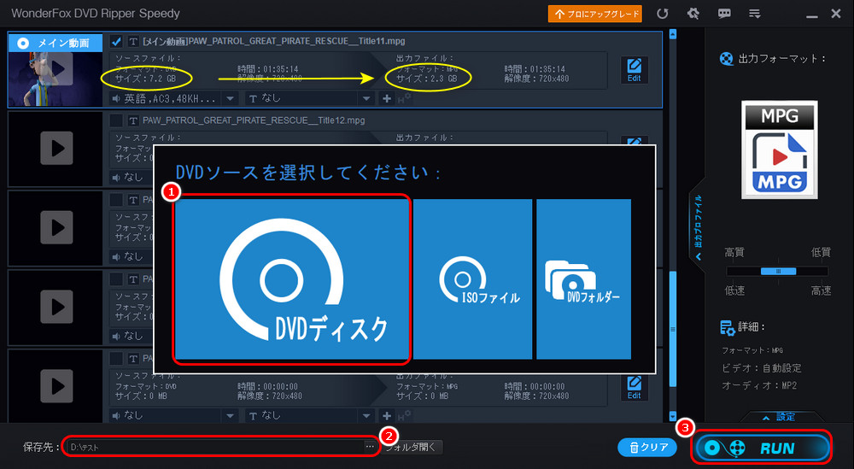
Task: Click the T rename icon beside Title11.mpg
Action: click(133, 41)
